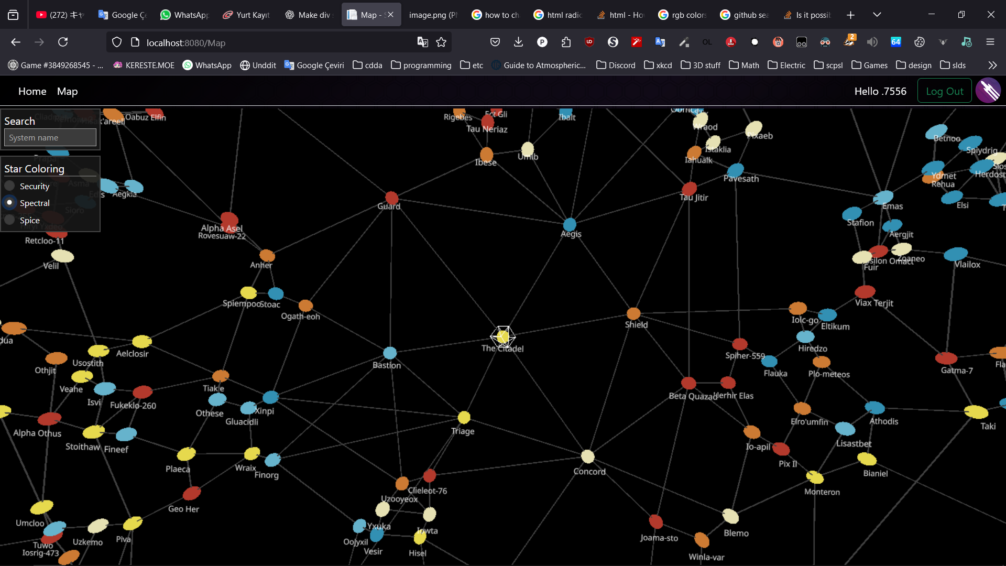Screen dimensions: 1006x566
Task: Select the Spice star coloring option
Action: coord(9,220)
